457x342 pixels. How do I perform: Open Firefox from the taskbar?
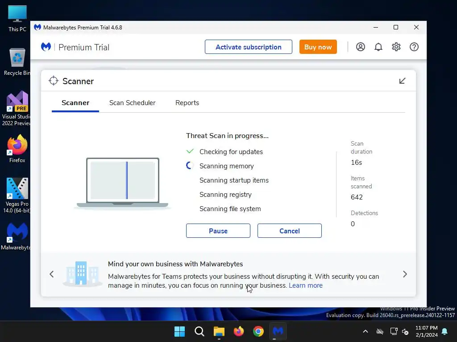[239, 331]
